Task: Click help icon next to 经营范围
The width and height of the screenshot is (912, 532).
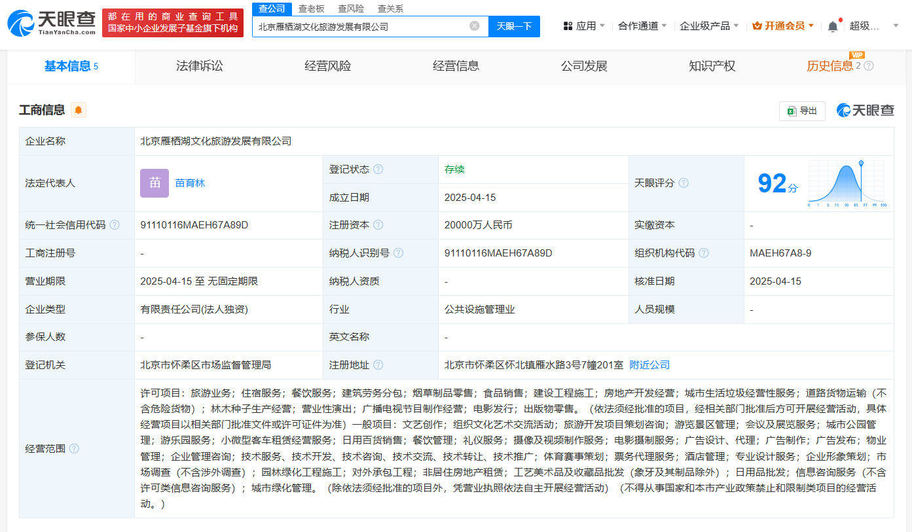Action: (x=74, y=449)
